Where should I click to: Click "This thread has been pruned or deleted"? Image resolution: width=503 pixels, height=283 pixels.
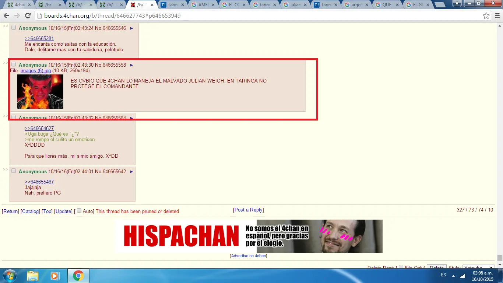point(137,212)
